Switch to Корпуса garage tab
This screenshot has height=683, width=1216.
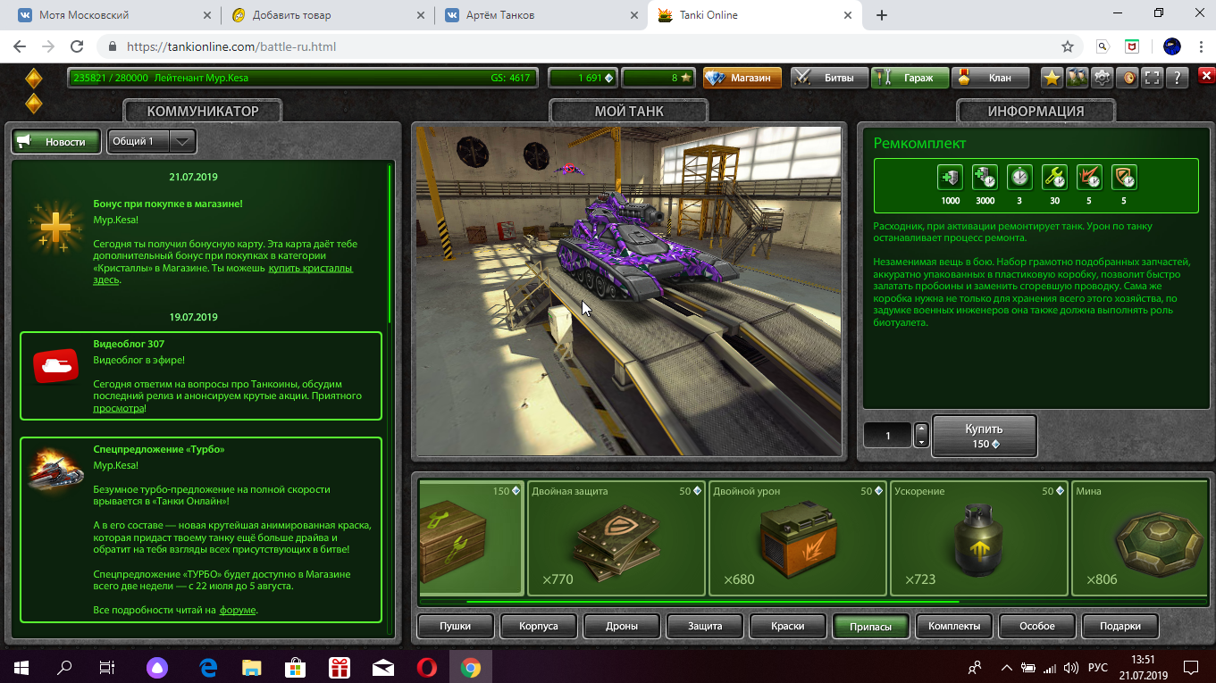click(x=539, y=626)
